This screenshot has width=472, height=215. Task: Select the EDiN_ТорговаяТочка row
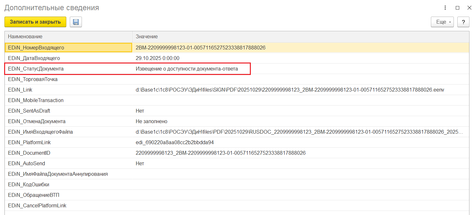pyautogui.click(x=33, y=79)
